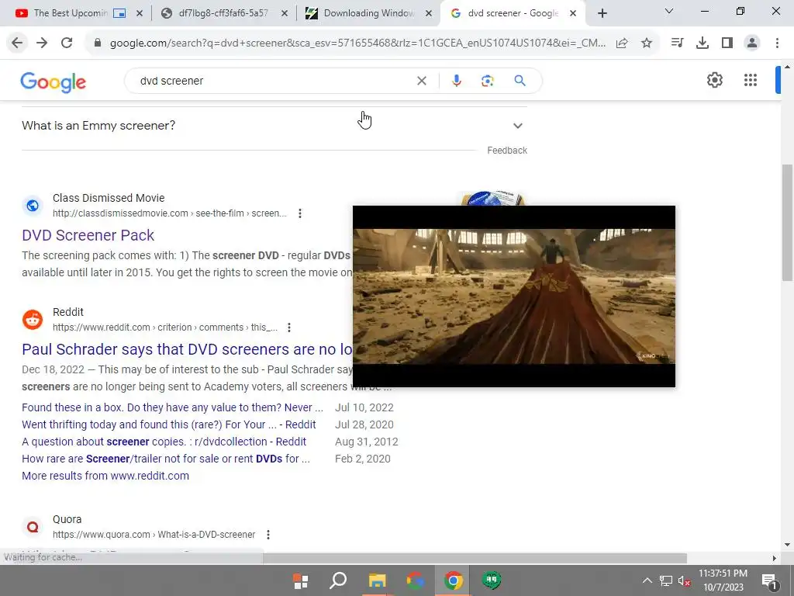Go forward with the browser arrow
Screen dimensions: 794x596
[42, 43]
